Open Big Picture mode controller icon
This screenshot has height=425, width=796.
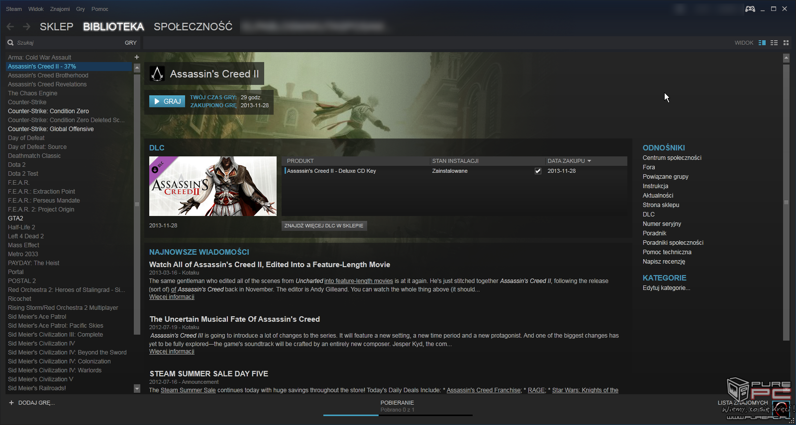click(750, 9)
